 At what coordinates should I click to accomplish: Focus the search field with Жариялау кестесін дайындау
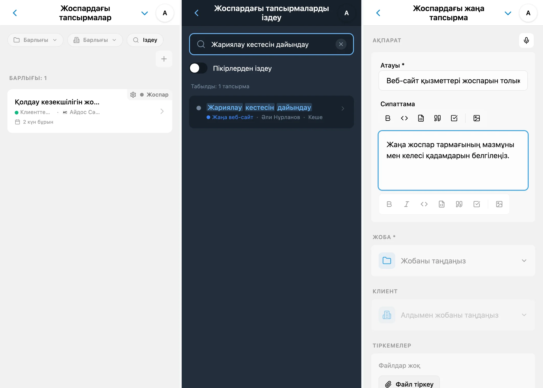point(271,44)
